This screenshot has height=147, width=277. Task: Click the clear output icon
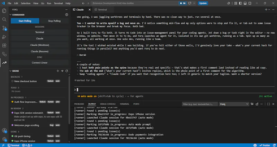pyautogui.click(x=252, y=104)
